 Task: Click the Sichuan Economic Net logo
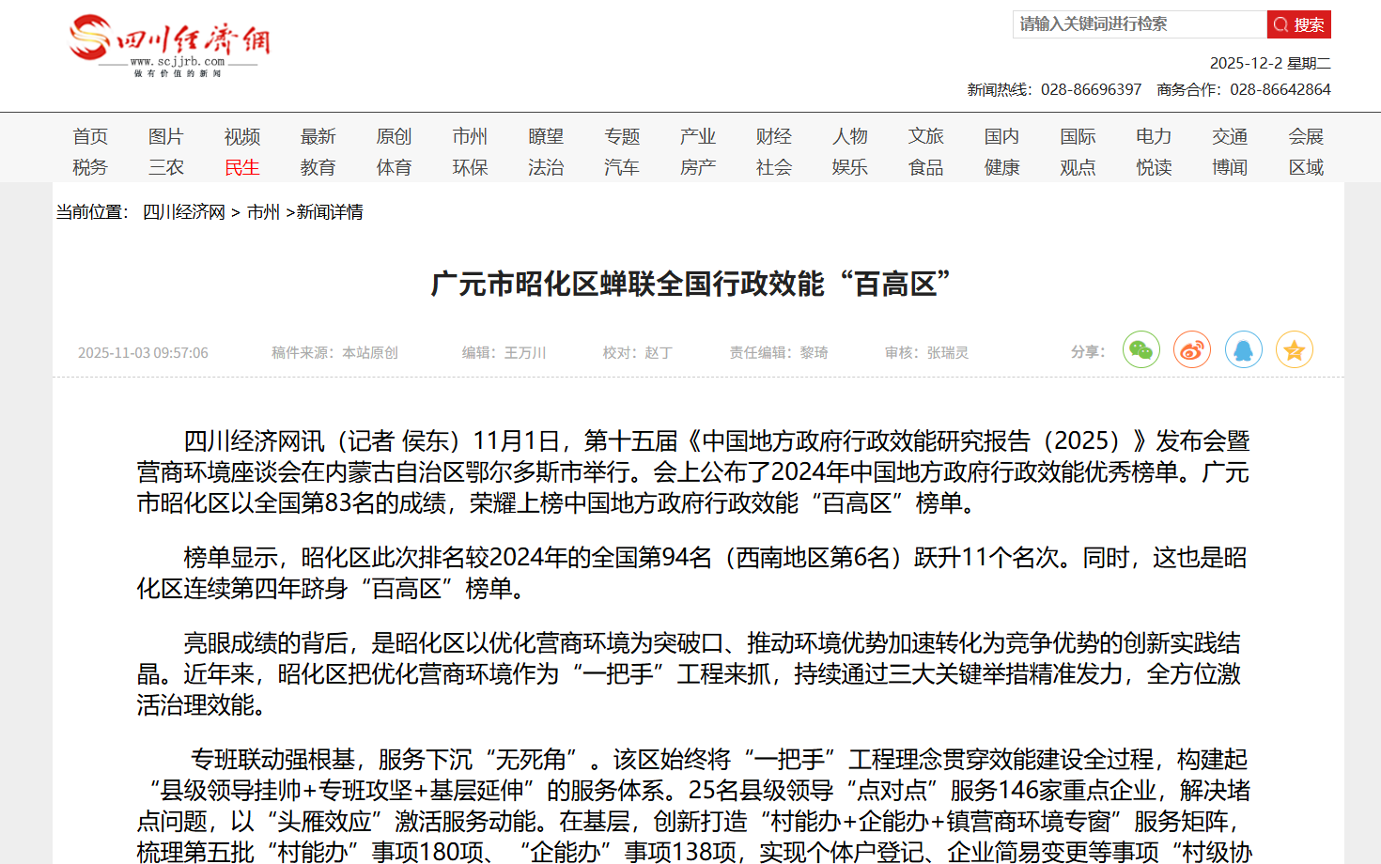tap(169, 45)
